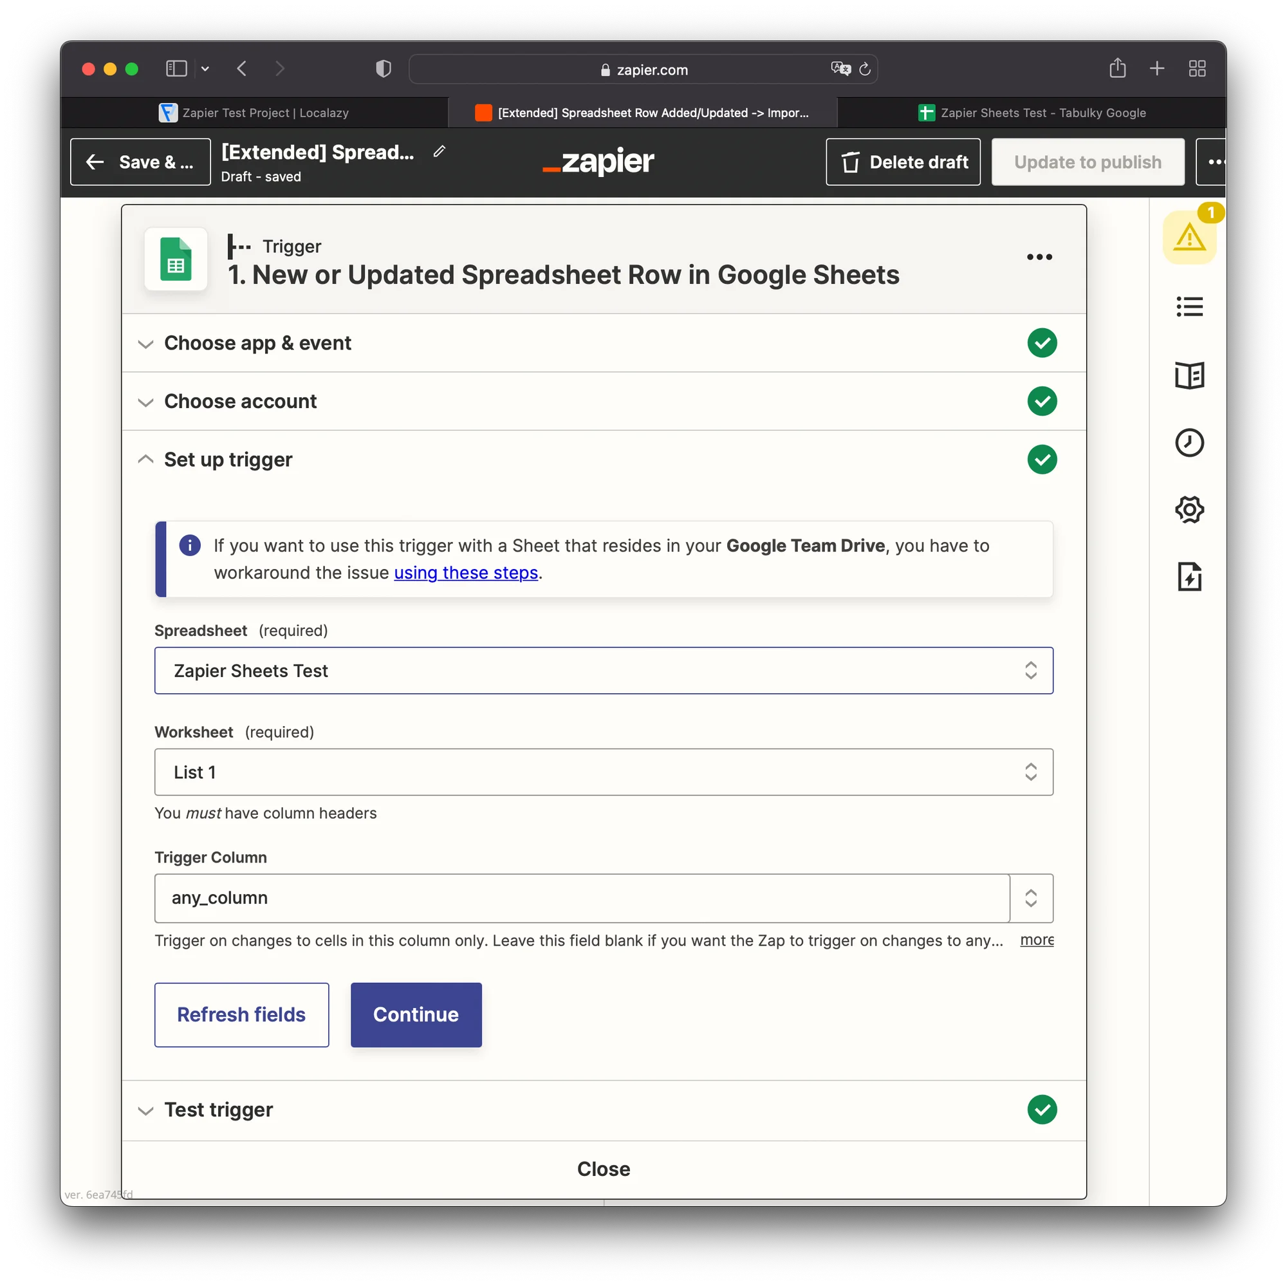Image resolution: width=1287 pixels, height=1286 pixels.
Task: Open the Worksheet List 1 dropdown
Action: point(603,772)
